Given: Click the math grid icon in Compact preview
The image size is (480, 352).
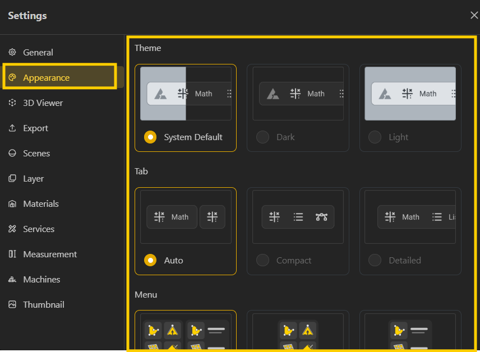Looking at the screenshot, I should [x=274, y=217].
